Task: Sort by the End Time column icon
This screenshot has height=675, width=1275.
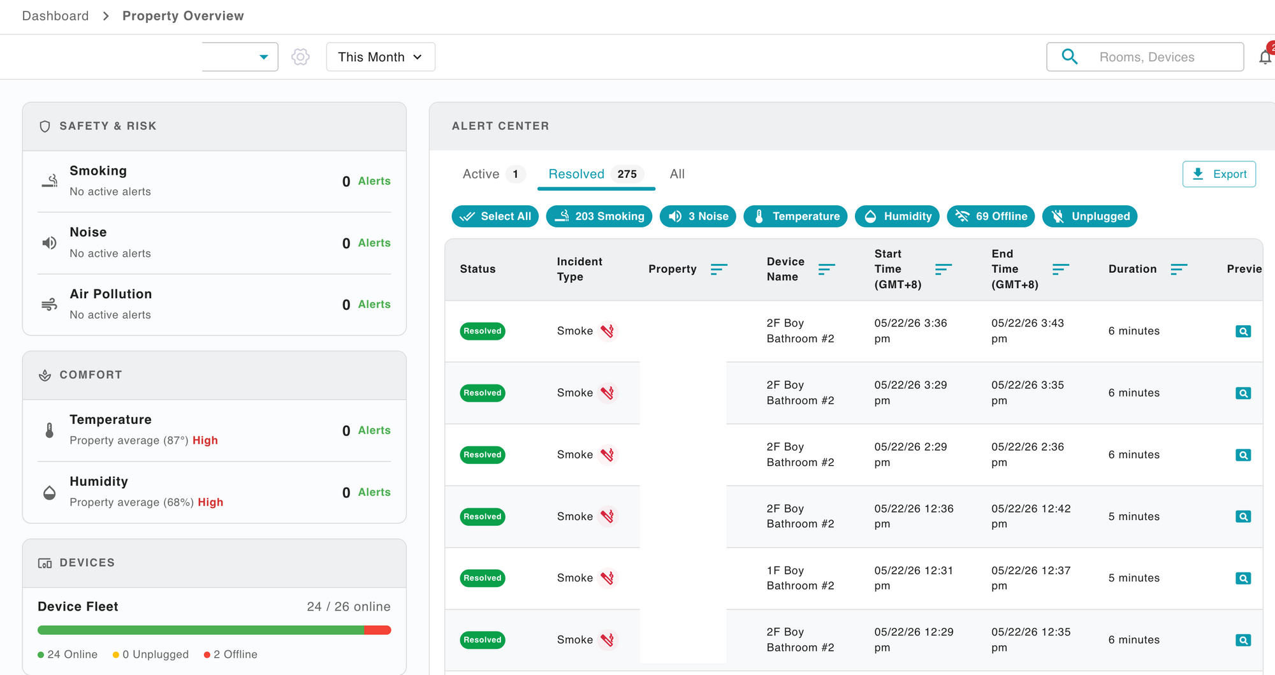Action: coord(1060,269)
